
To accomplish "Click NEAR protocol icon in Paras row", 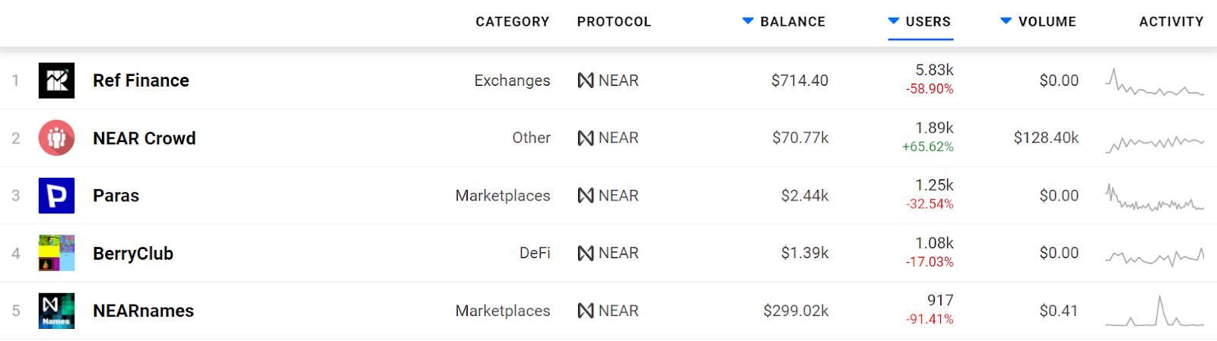I will click(586, 196).
